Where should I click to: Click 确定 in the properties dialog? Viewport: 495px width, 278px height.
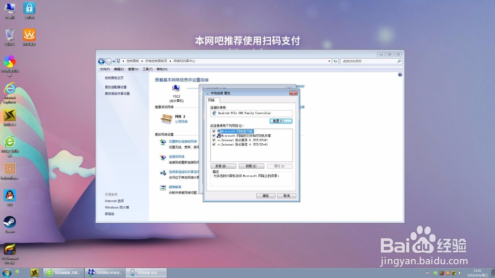coord(265,196)
